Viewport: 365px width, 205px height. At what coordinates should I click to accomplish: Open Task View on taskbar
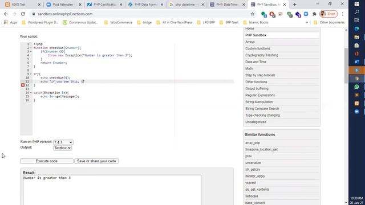pyautogui.click(x=356, y=20)
